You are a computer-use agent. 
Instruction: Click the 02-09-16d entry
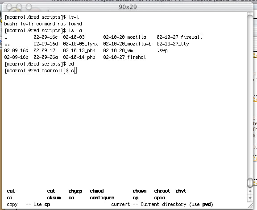pyautogui.click(x=46, y=44)
